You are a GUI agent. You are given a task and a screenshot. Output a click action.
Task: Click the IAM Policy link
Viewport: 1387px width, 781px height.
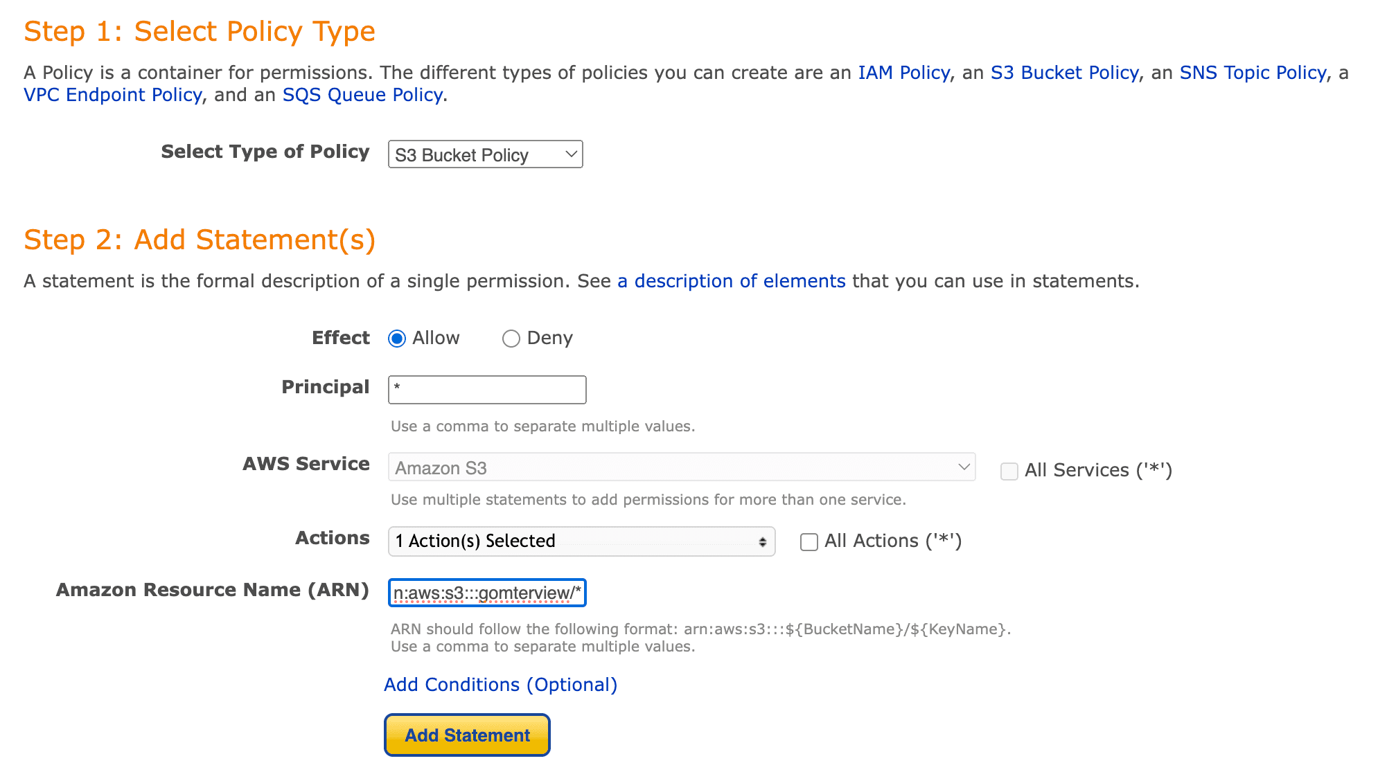(903, 73)
